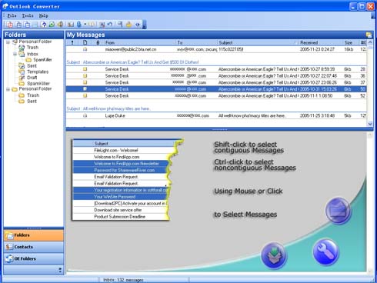377x283 pixels.
Task: Click the round wrench tools button
Action: pyautogui.click(x=326, y=252)
